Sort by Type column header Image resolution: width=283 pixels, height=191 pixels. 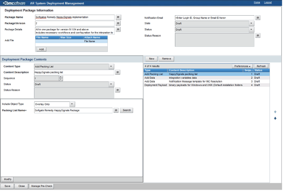156,70
